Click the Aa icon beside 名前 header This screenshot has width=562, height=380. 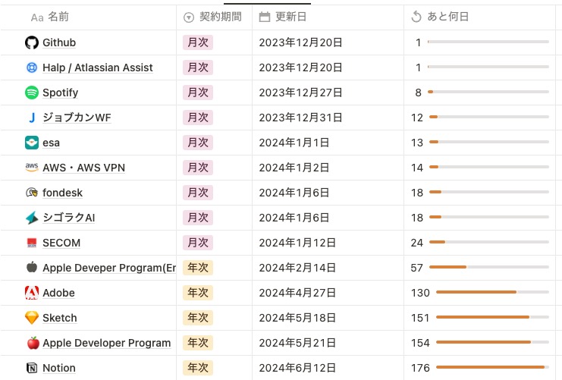[x=37, y=17]
